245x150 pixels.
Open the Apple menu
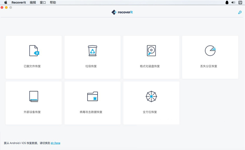click(x=6, y=2)
